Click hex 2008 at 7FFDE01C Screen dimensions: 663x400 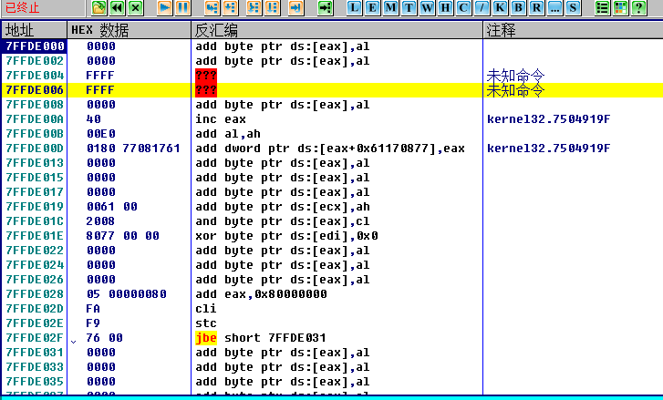tap(100, 221)
